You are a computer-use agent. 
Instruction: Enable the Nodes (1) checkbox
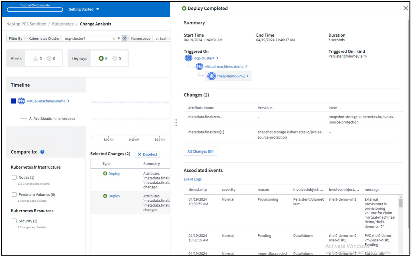[x=14, y=177]
